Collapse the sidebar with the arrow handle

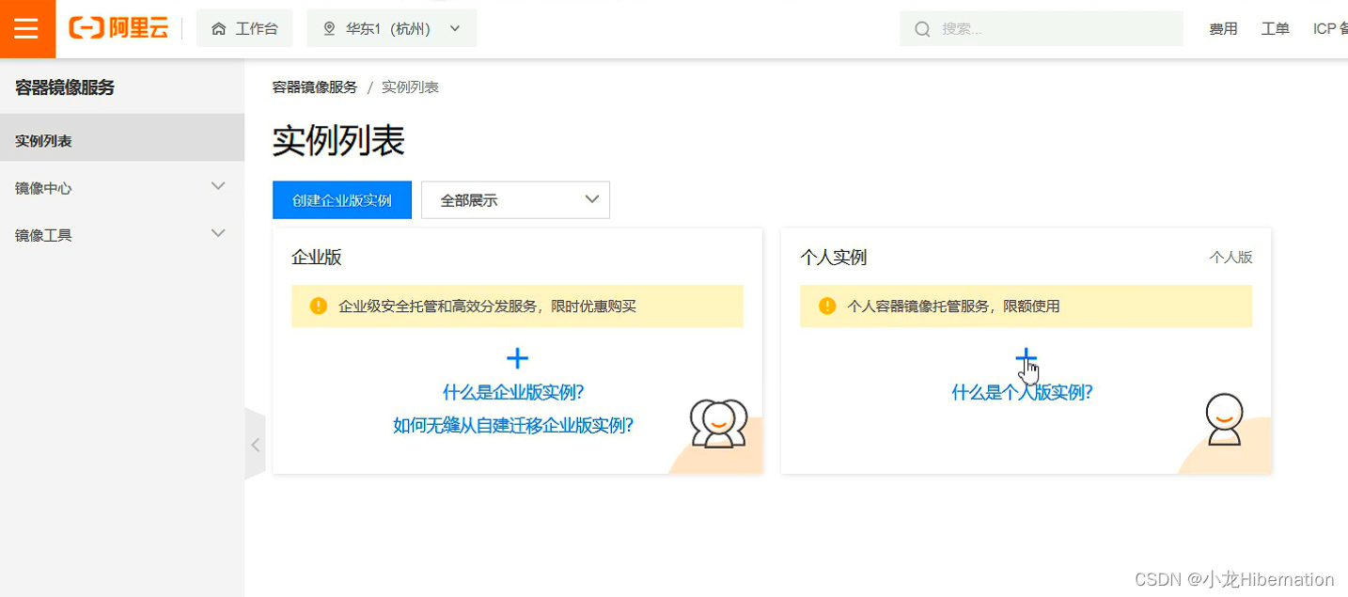click(255, 445)
